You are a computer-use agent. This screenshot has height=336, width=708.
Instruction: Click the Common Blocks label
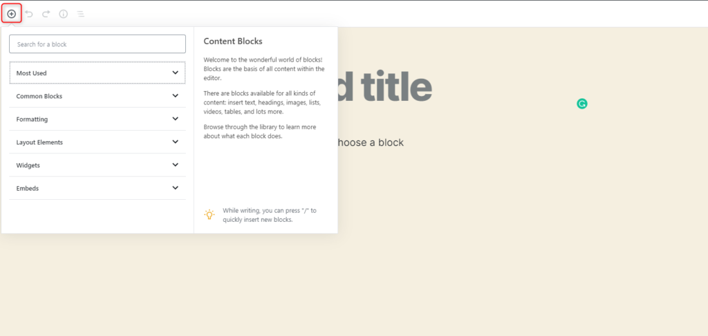[39, 96]
